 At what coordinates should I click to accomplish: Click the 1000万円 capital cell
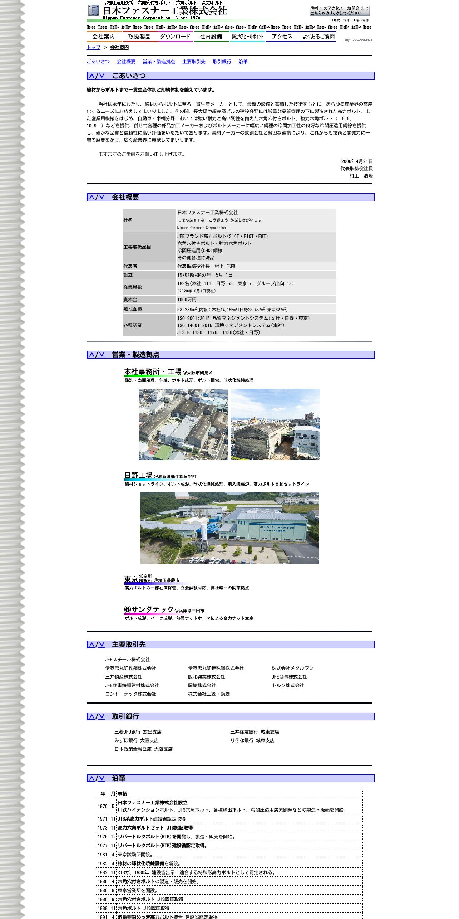point(256,300)
